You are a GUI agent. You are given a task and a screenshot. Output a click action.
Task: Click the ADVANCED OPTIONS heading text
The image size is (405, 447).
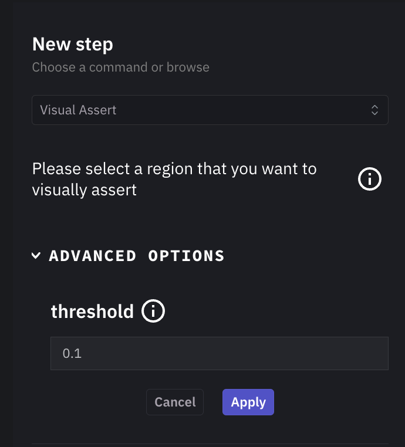coord(137,256)
